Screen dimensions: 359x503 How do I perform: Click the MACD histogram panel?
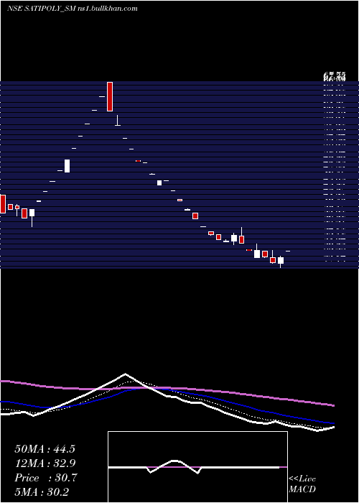pyautogui.click(x=197, y=467)
